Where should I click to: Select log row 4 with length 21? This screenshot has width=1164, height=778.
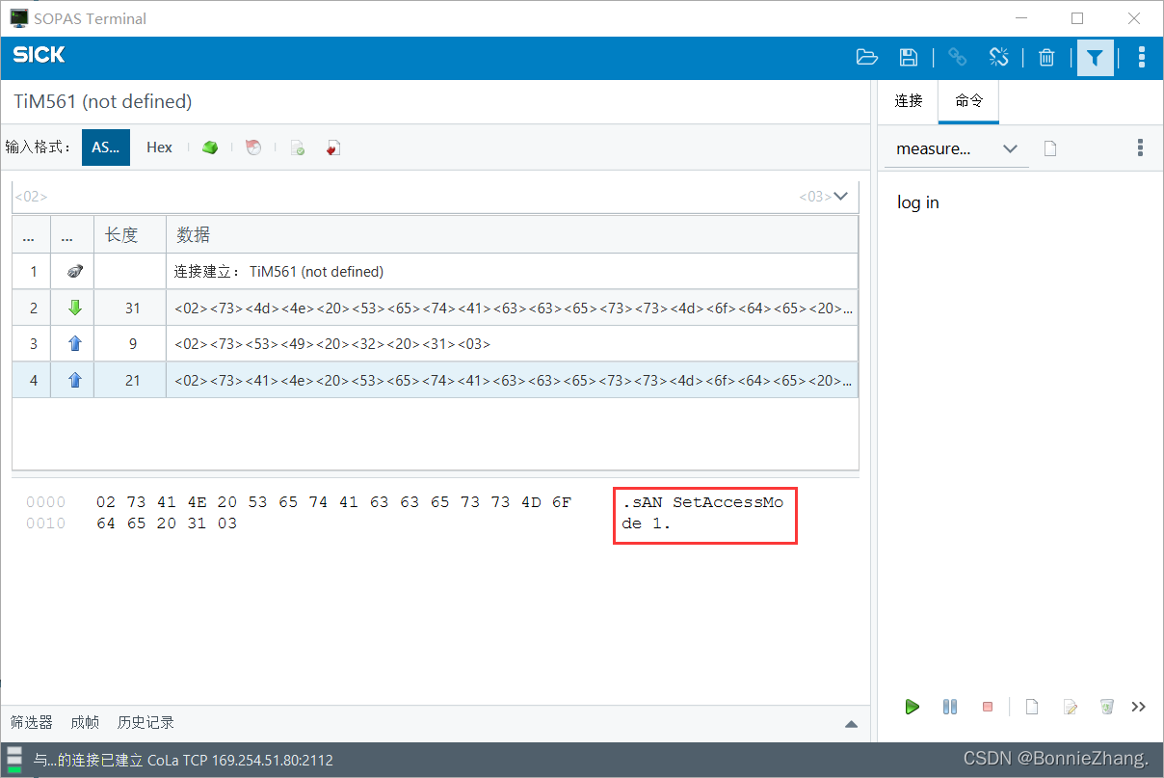click(x=435, y=381)
